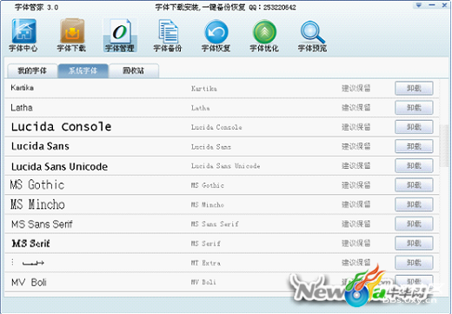Click 卸载 in the MS Serif row
452x314 pixels.
pos(414,244)
